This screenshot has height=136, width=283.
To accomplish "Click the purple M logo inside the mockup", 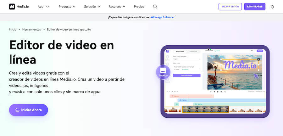I will tap(168, 51).
